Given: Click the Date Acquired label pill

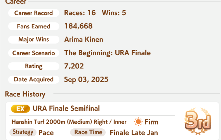Looking at the screenshot, I should (x=33, y=79).
